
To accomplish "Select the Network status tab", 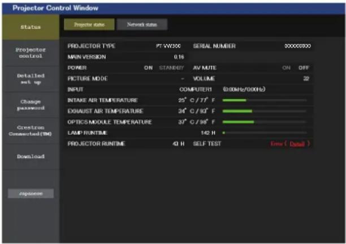I will click(x=142, y=24).
